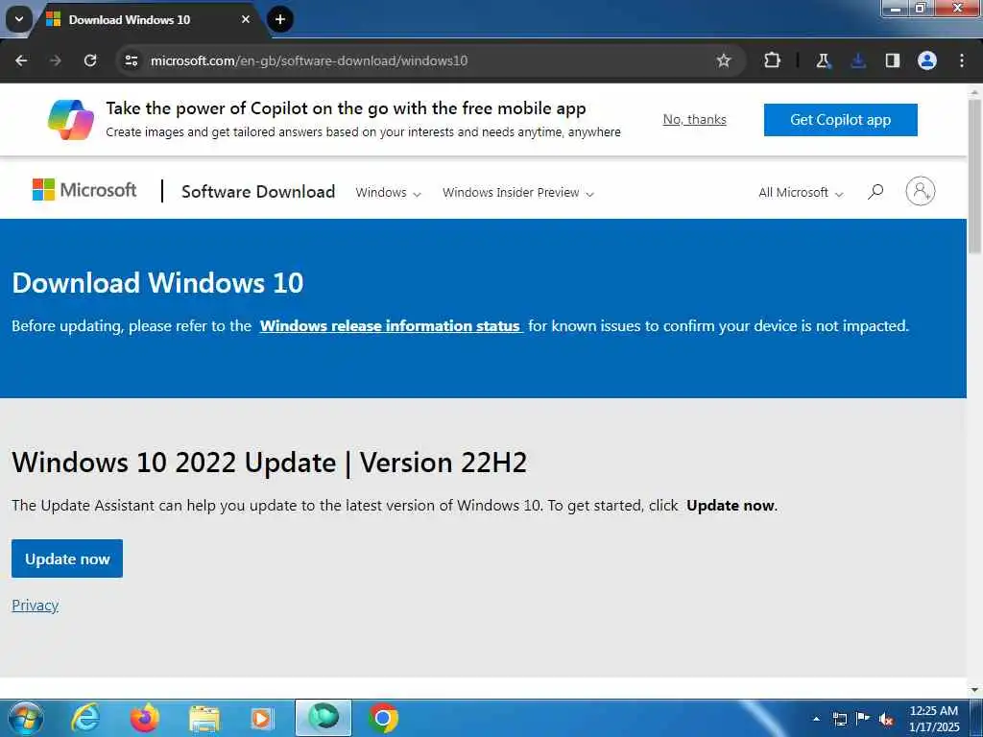The height and width of the screenshot is (737, 983).
Task: Sign in with the account icon
Action: click(x=921, y=191)
